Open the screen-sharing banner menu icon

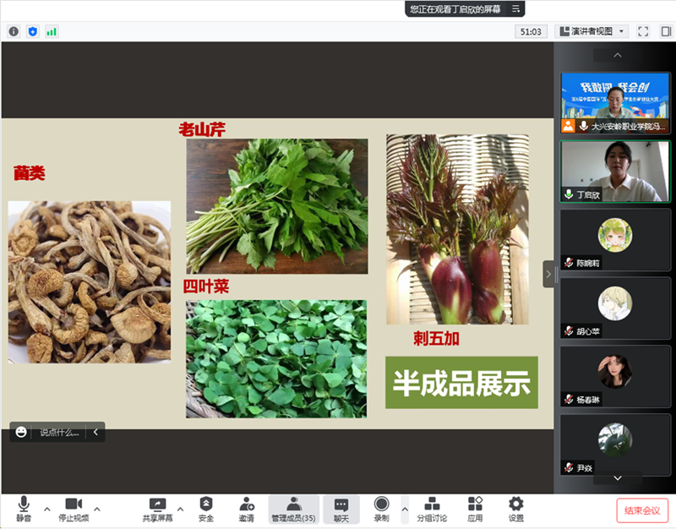point(516,9)
